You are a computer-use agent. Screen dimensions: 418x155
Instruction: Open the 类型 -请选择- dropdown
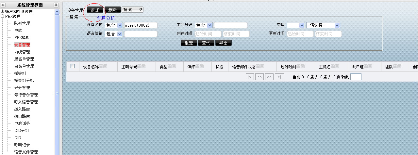[323, 25]
